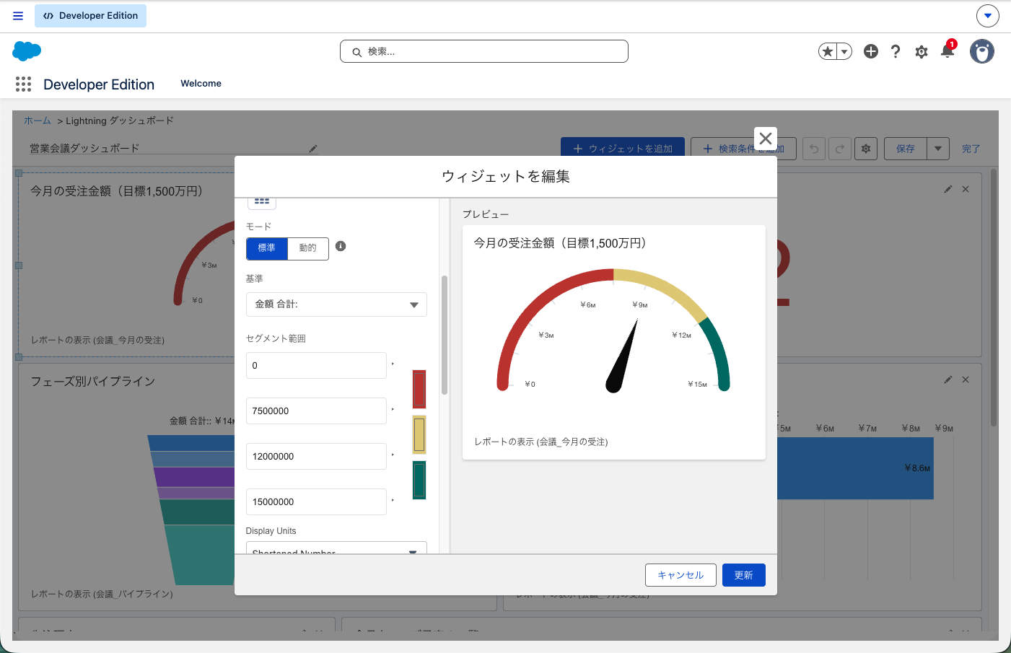
Task: Click the segment field showing 12000000
Action: coord(316,457)
